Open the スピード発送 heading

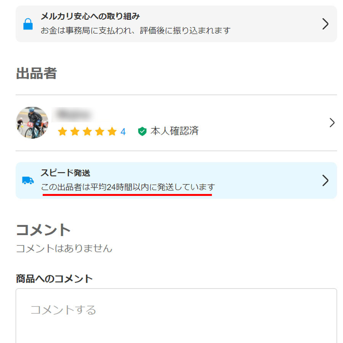pos(66,173)
